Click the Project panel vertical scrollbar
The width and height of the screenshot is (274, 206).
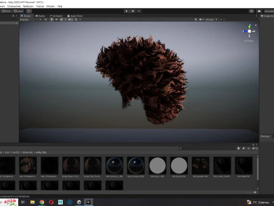[x=258, y=169]
